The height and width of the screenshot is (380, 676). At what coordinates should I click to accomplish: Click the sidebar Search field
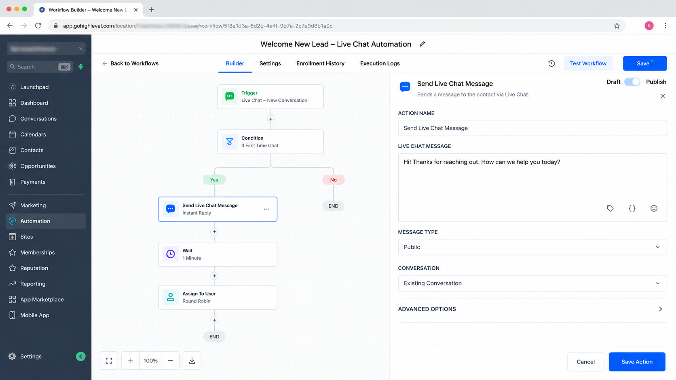(x=40, y=67)
